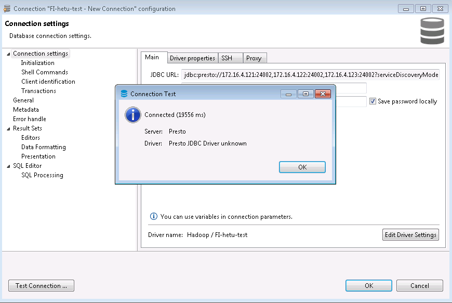Select SQL Processing in the tree
This screenshot has width=452, height=303.
tap(42, 175)
